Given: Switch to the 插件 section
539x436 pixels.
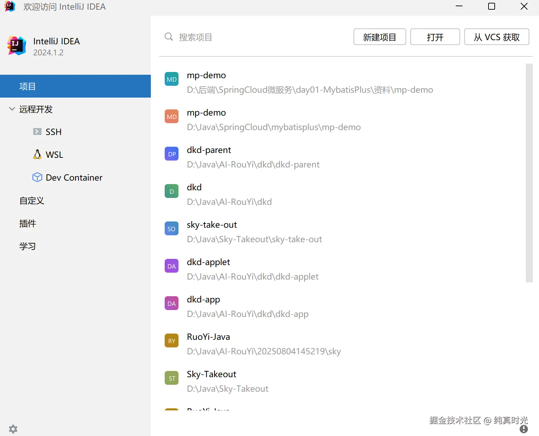Looking at the screenshot, I should 28,223.
